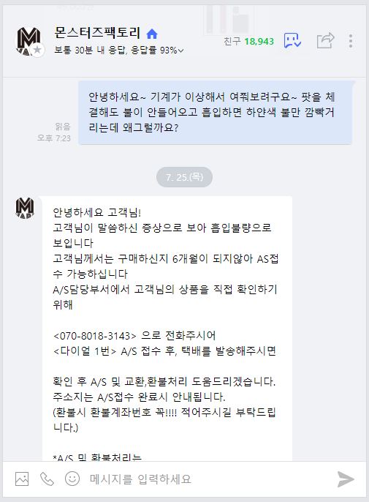Viewport: 369px width, 502px height.
Task: Click the friend count 18,943
Action: (x=259, y=41)
